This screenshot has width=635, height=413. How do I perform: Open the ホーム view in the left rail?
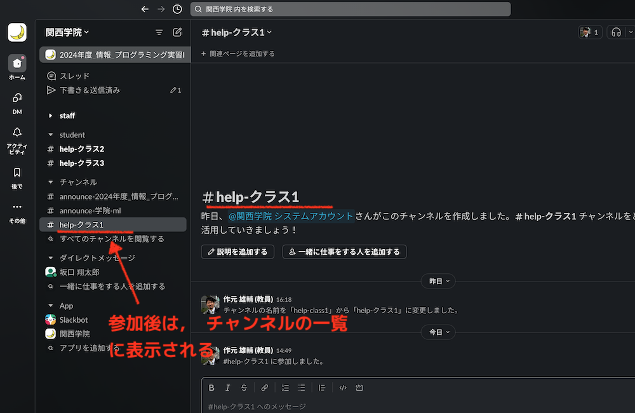click(17, 62)
